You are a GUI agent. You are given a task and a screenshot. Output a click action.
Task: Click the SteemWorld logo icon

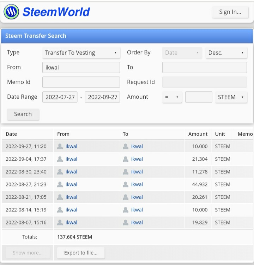[11, 12]
